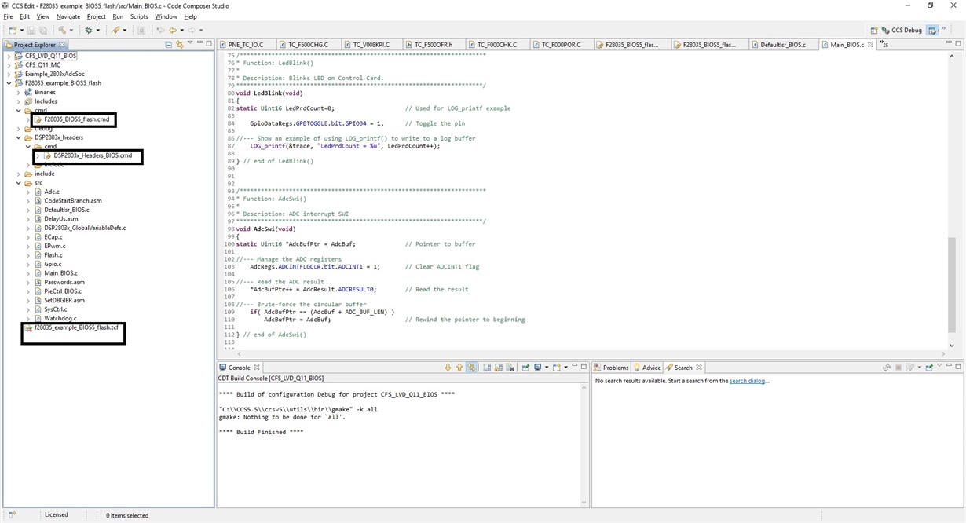Switch to the Advice tab
The width and height of the screenshot is (966, 523).
(647, 368)
